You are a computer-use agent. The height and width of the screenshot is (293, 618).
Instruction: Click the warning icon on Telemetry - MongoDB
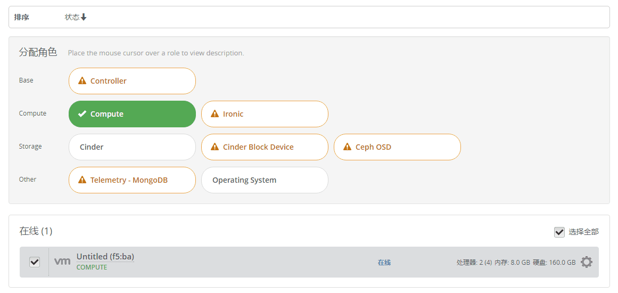82,180
